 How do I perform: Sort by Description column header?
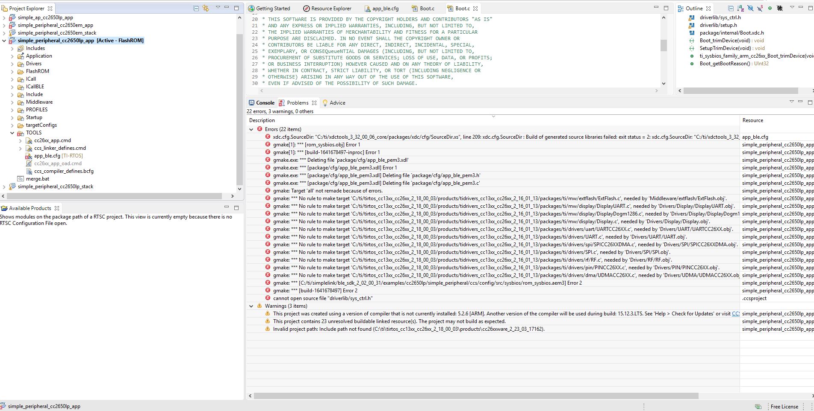click(x=493, y=120)
